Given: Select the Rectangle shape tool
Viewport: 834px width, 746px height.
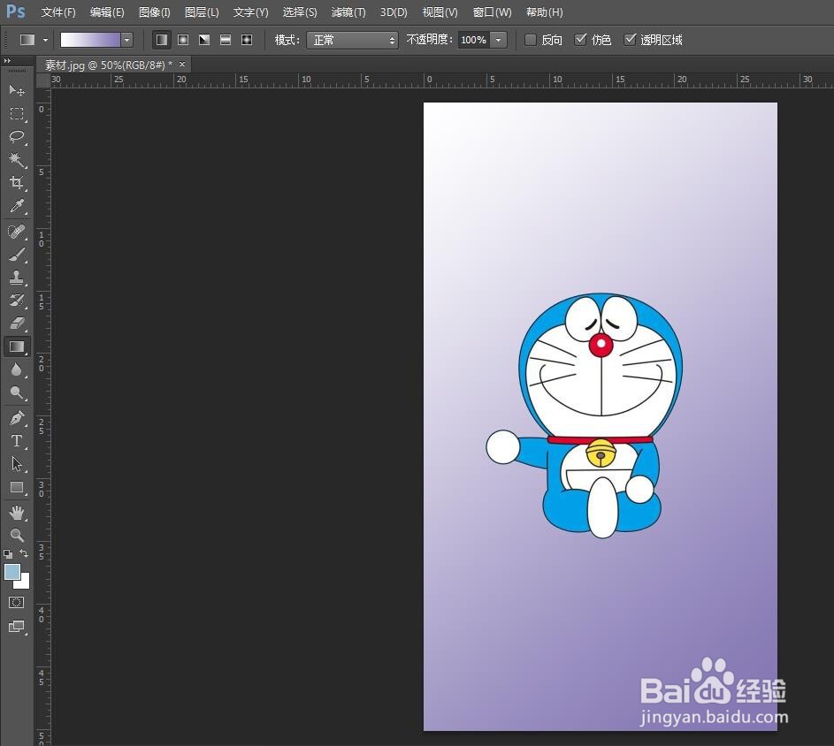Looking at the screenshot, I should [x=17, y=487].
